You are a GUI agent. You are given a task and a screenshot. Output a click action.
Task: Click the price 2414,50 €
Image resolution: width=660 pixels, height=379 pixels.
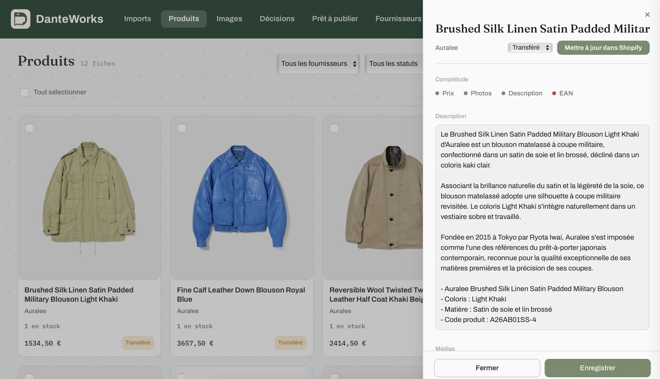(x=348, y=343)
